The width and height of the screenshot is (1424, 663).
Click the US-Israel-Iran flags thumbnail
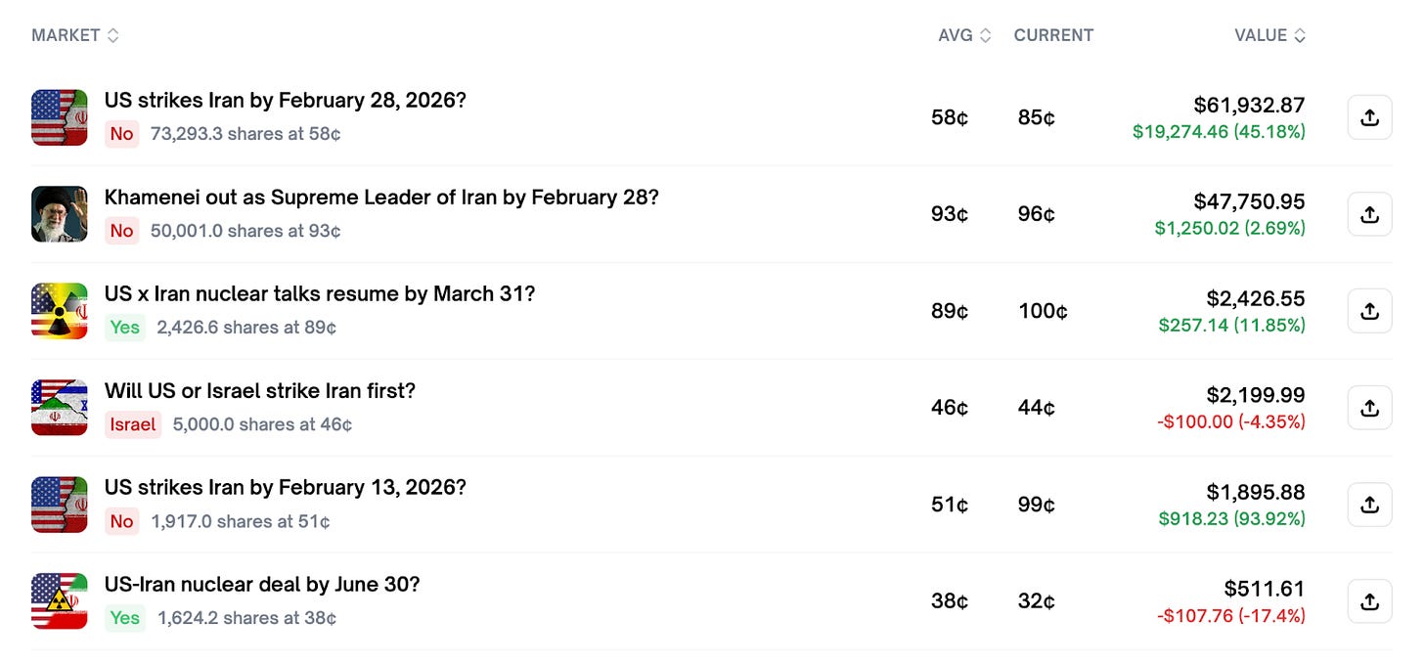click(x=60, y=408)
